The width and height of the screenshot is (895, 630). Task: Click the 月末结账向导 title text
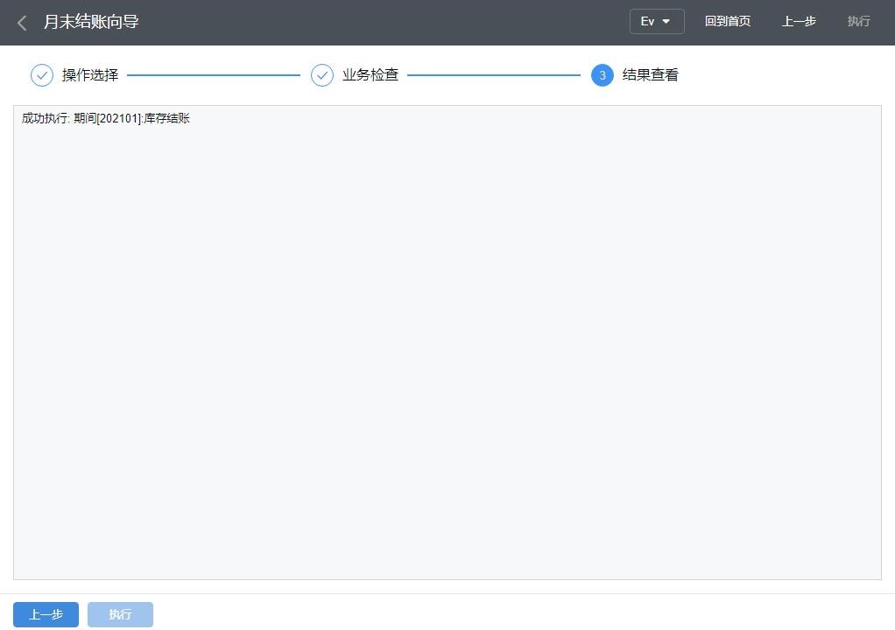pyautogui.click(x=91, y=22)
